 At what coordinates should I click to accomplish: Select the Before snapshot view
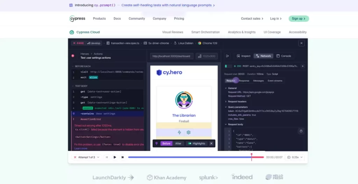[x=166, y=143]
